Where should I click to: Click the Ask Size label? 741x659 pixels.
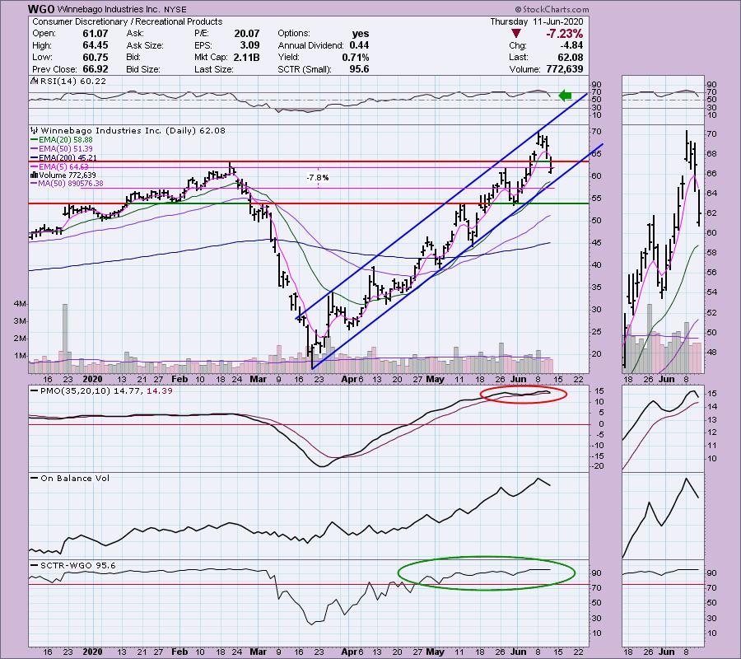(145, 45)
